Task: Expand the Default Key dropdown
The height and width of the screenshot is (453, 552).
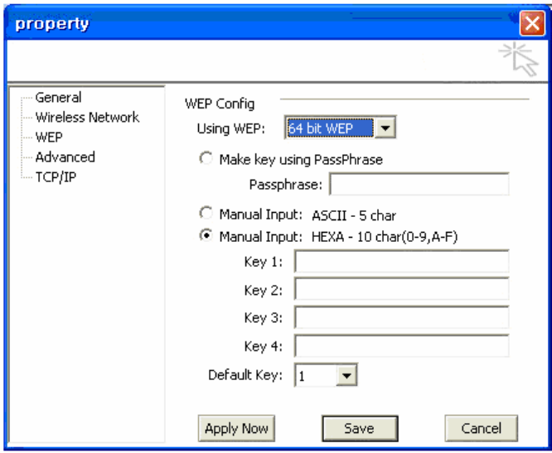Action: (346, 376)
